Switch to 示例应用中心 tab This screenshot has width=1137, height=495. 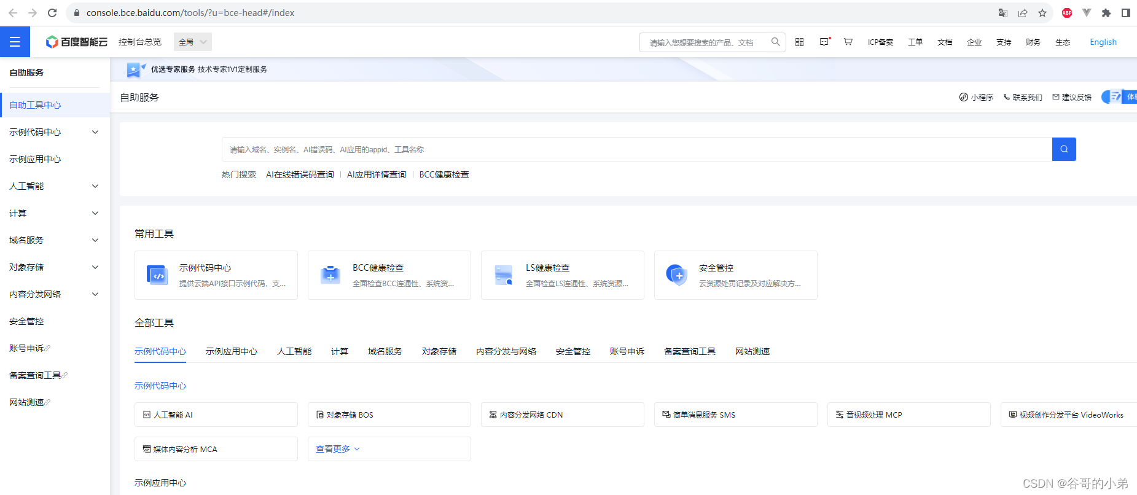coord(232,351)
